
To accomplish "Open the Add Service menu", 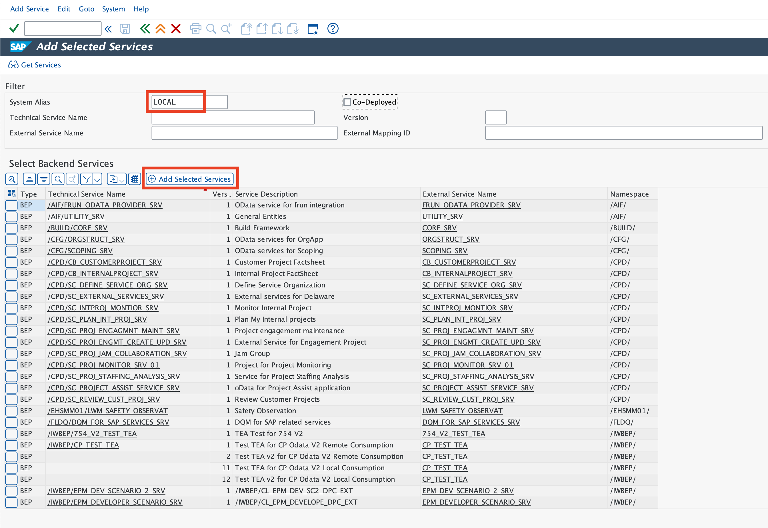I will pos(27,8).
